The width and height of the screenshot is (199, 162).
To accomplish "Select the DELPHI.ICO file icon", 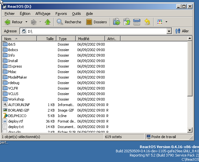I will pyautogui.click(x=5, y=116).
